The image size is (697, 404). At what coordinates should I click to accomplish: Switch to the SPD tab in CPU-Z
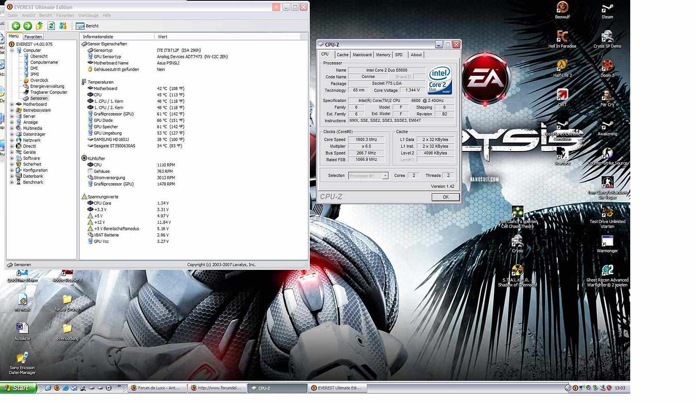coord(399,55)
